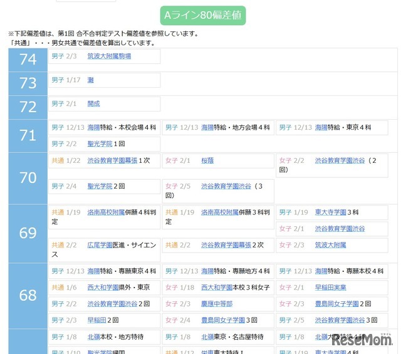This screenshot has height=354, width=401.
Task: Open 海陽 link for 特給・専願東京4科
Action: point(93,271)
